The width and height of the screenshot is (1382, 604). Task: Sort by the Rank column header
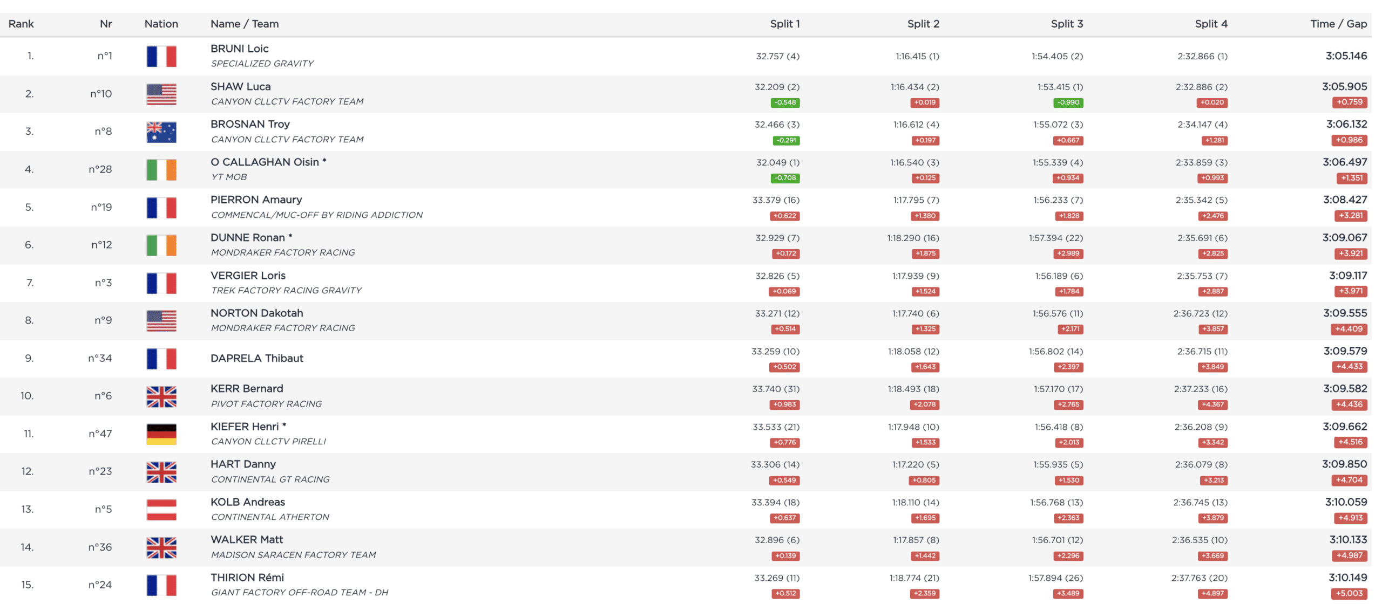click(x=21, y=24)
